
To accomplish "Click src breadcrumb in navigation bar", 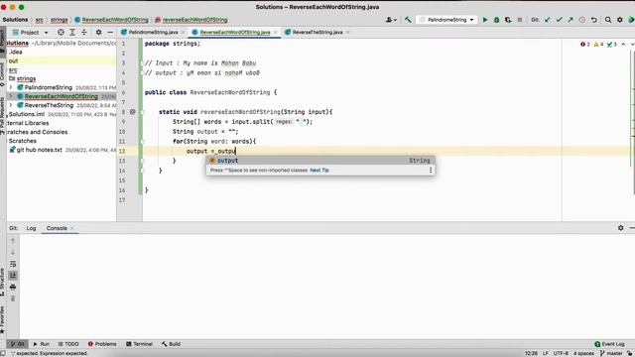I will pyautogui.click(x=39, y=20).
